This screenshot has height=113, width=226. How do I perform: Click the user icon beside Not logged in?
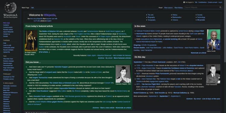click(184, 2)
